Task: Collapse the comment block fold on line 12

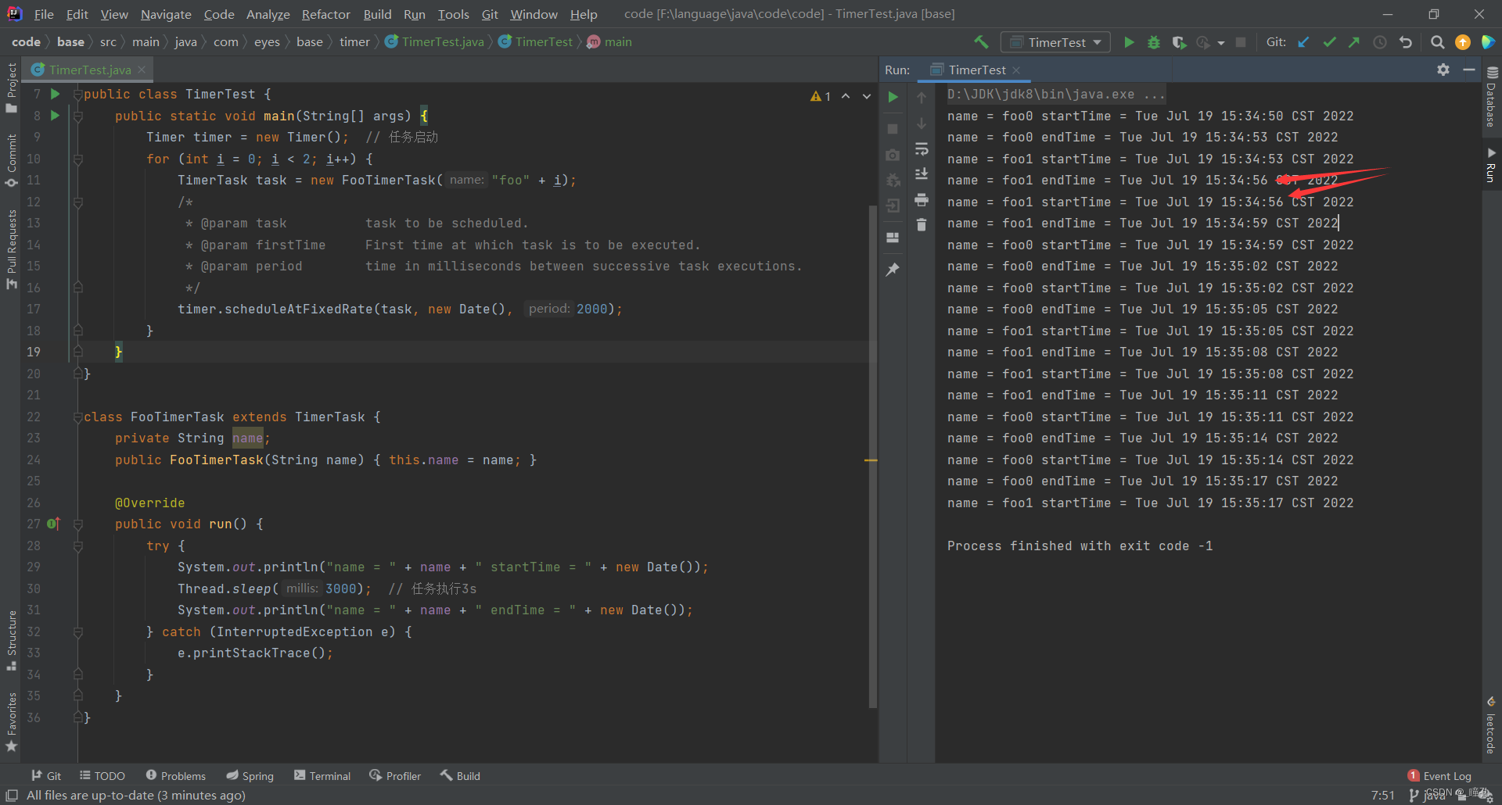Action: click(x=78, y=202)
